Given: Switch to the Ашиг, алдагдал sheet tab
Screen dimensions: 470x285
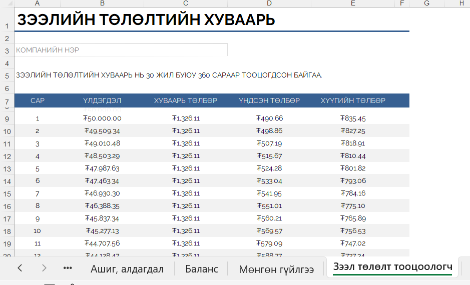Looking at the screenshot, I should click(x=127, y=269).
